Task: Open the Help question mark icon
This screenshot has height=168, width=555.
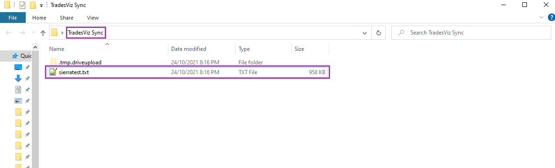Action: [x=551, y=17]
